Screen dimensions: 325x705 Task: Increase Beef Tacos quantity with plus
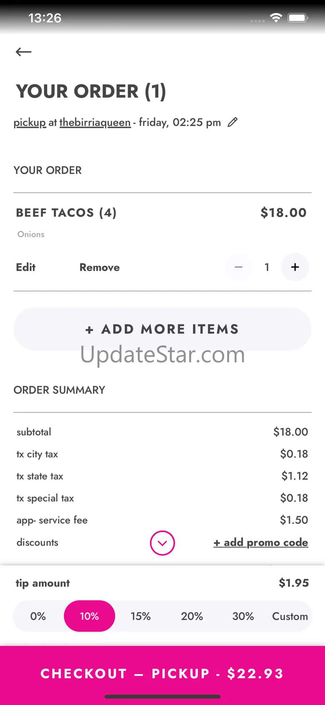[295, 267]
